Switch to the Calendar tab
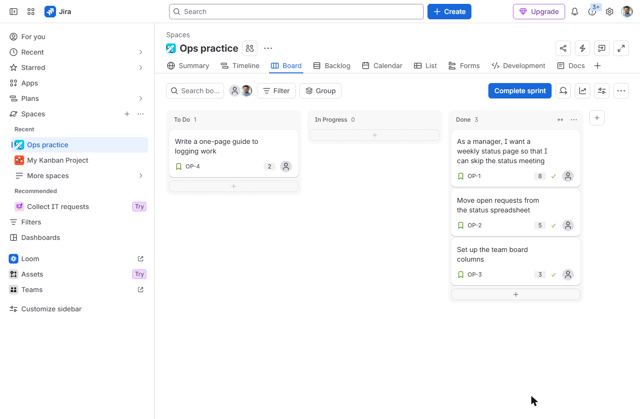The width and height of the screenshot is (640, 419). [x=382, y=66]
